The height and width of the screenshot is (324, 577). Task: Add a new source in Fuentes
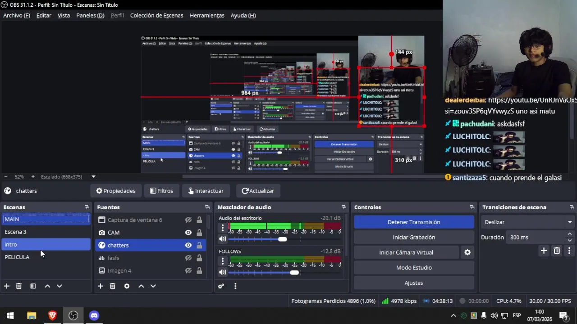(101, 286)
